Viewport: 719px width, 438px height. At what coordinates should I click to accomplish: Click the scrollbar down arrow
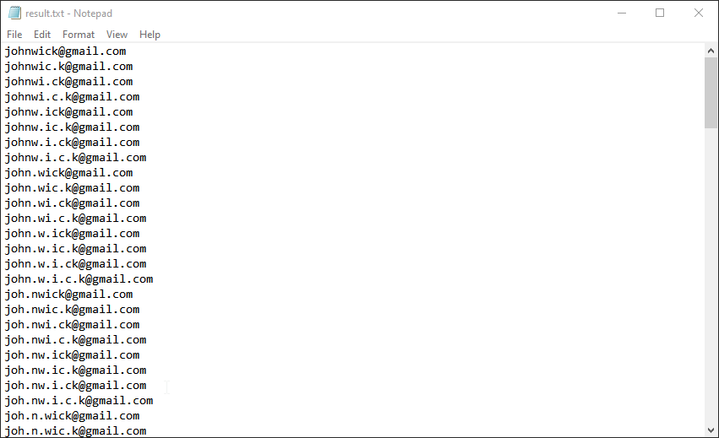pos(711,430)
